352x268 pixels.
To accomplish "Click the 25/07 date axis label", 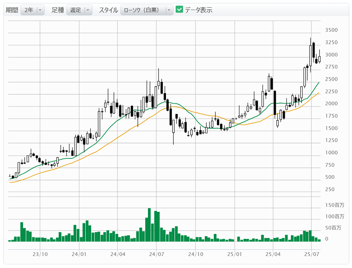I will tap(312, 254).
